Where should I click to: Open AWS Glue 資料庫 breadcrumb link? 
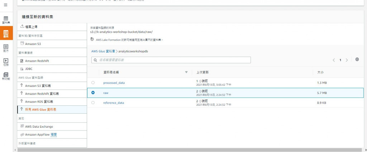click(103, 51)
